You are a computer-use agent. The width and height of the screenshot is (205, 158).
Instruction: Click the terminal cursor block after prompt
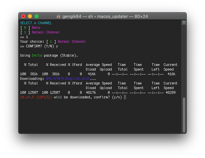(125, 97)
